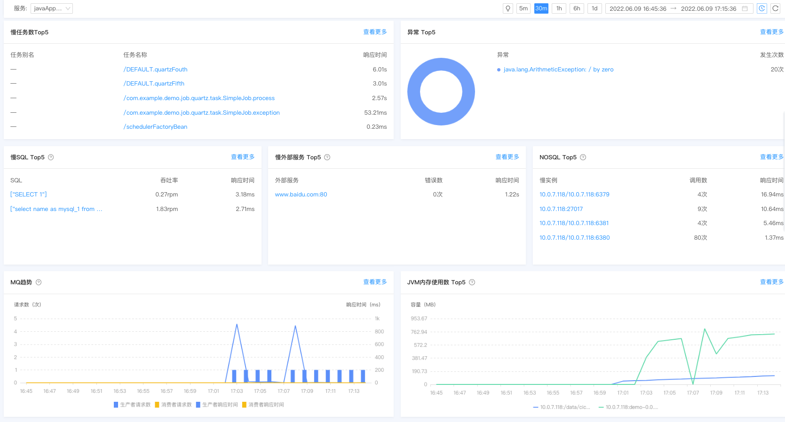Screen dimensions: 785x422
Task: Click the 调用数 column header
Action: 698,180
